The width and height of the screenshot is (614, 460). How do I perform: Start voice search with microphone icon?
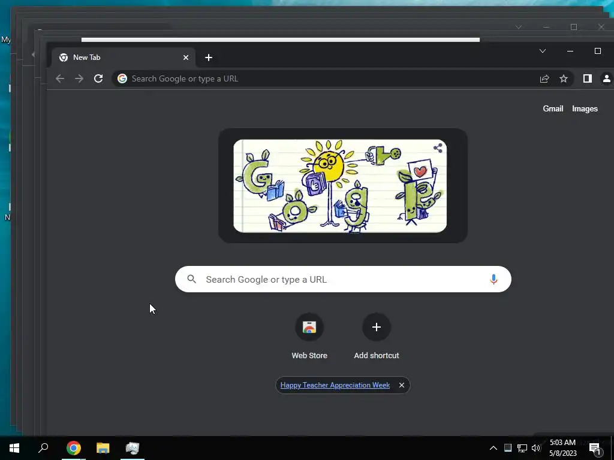pyautogui.click(x=493, y=279)
